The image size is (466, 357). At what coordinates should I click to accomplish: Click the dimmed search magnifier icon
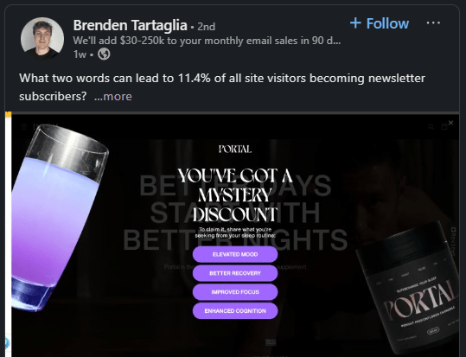point(431,127)
